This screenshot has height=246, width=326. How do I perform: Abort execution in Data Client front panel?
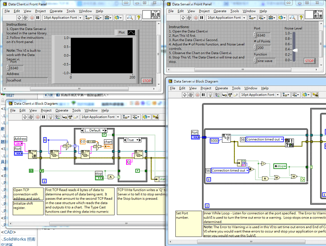(32, 18)
